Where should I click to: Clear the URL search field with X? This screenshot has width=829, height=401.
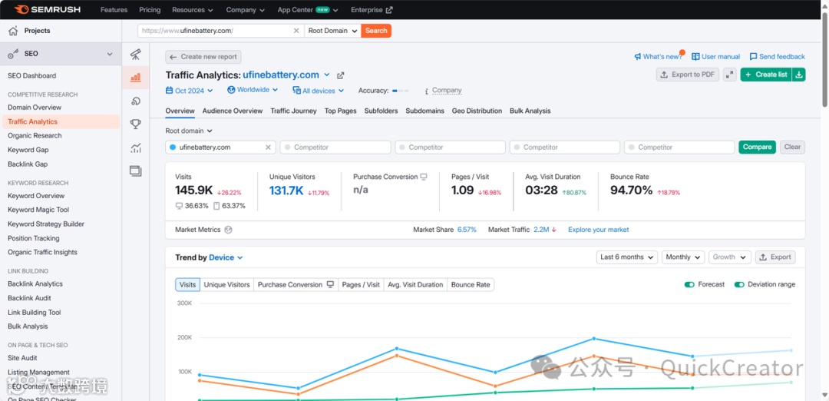296,31
